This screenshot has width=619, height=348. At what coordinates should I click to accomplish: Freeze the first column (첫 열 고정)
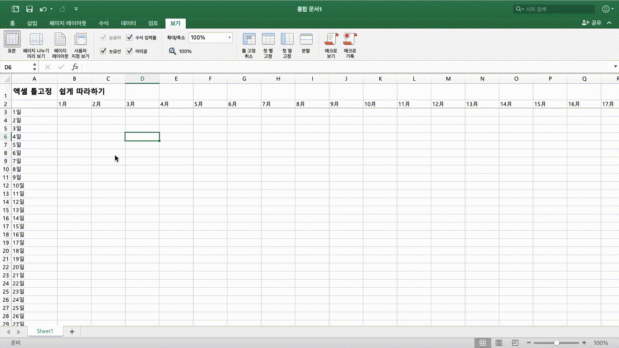pyautogui.click(x=287, y=46)
